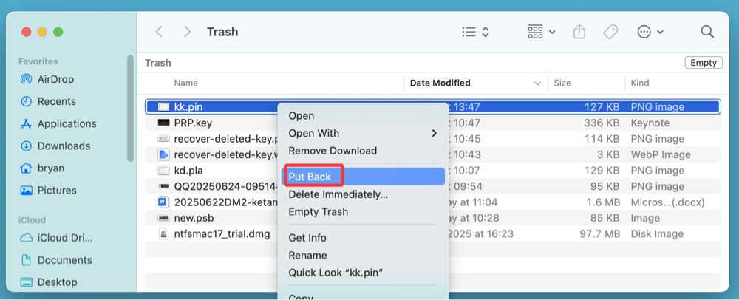Sort by the Name column header
This screenshot has width=739, height=300.
tap(185, 83)
